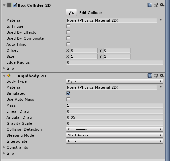This screenshot has height=161, width=170.
Task: Open Rigidbody 2D help reference icon
Action: [150, 76]
